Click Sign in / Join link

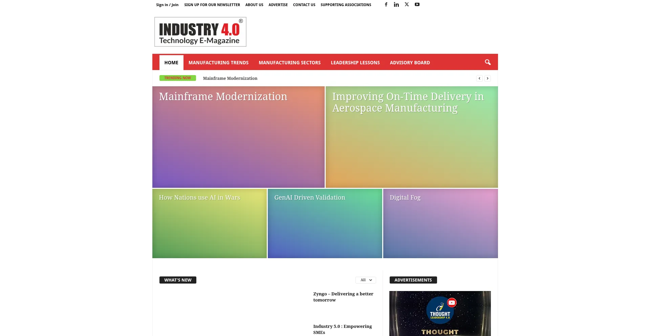[x=167, y=5]
